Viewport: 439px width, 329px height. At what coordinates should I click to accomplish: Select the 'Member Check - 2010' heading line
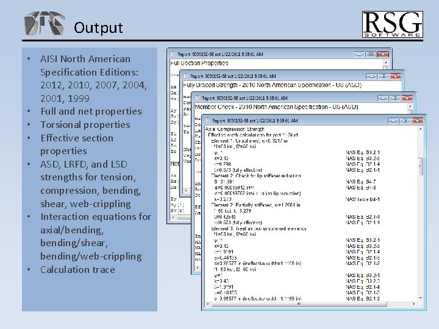click(x=276, y=107)
